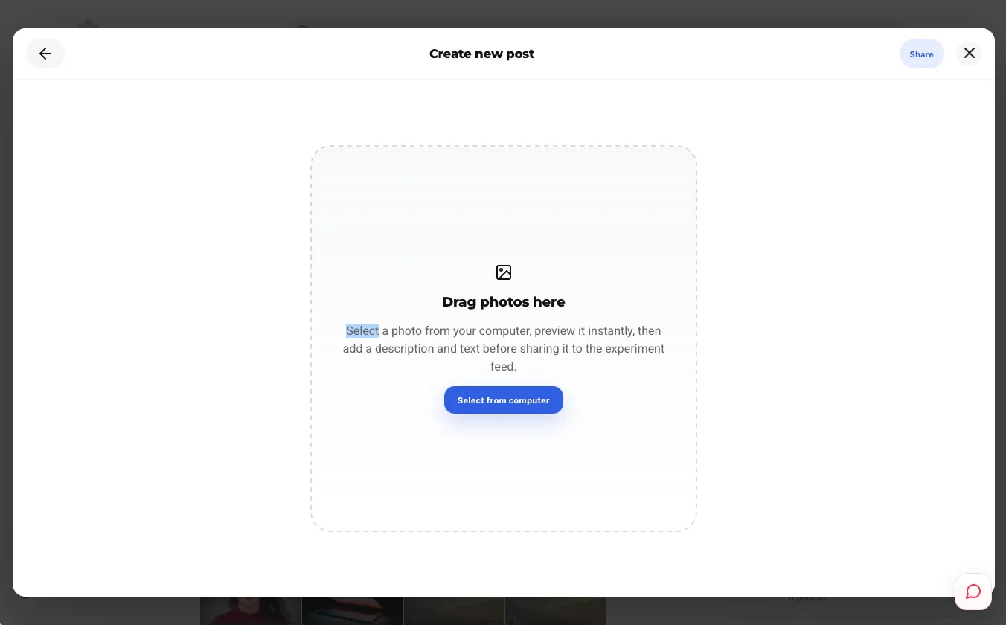
Task: Click the Share button
Action: 921,54
